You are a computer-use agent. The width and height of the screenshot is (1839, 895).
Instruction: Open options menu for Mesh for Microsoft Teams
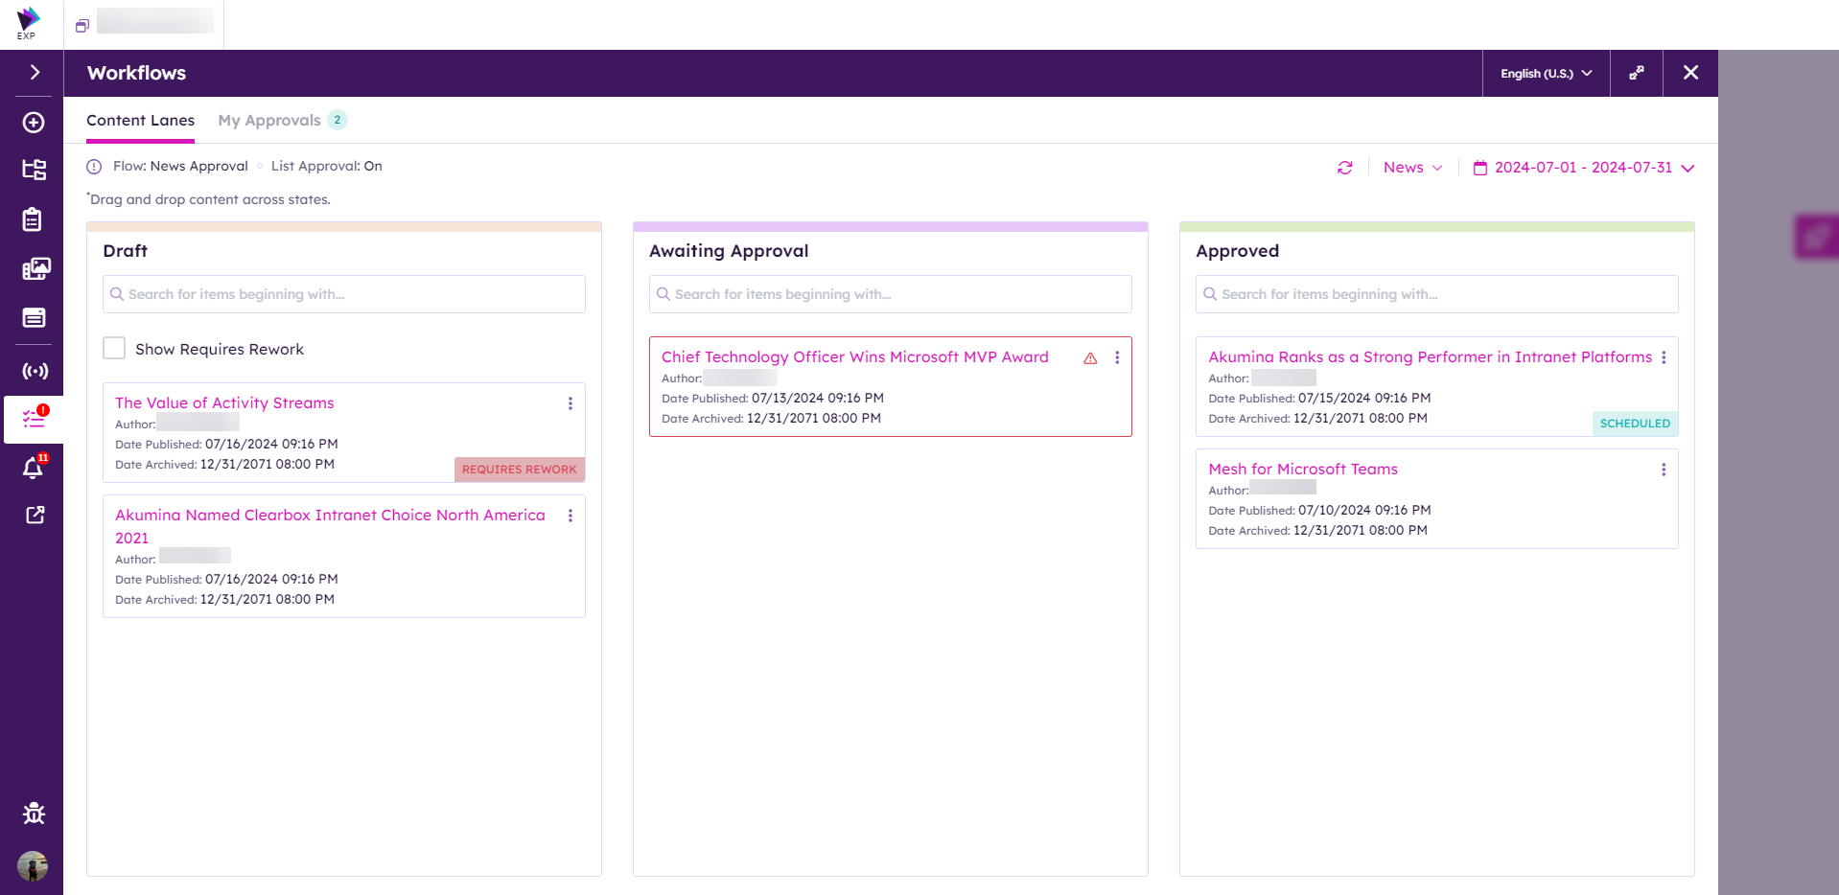click(x=1663, y=470)
